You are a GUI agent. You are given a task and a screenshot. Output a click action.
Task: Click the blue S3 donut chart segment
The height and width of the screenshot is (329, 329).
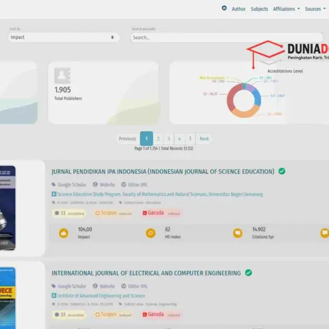258,98
